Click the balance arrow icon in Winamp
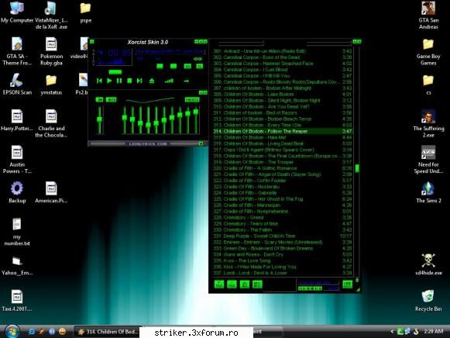Viewport: 450px width, 338px height. tap(186, 81)
